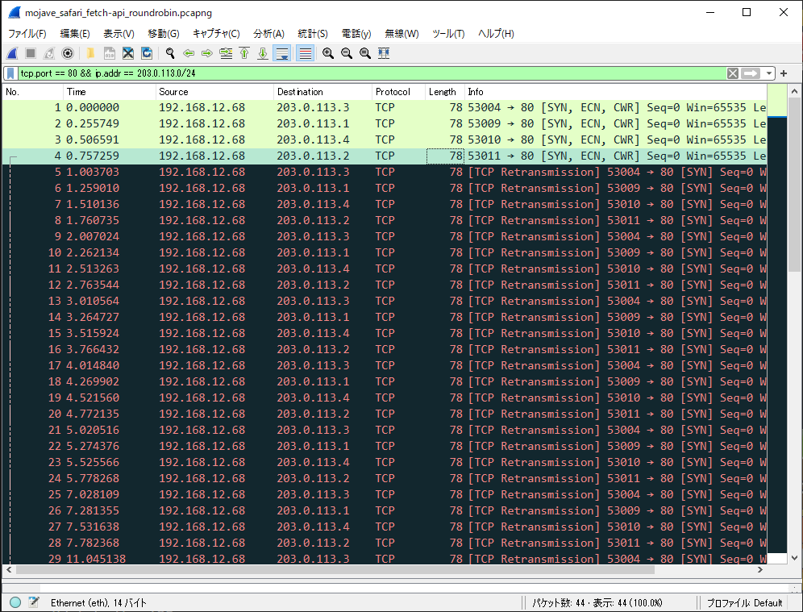
Task: Toggle packet list colorization
Action: coord(306,53)
